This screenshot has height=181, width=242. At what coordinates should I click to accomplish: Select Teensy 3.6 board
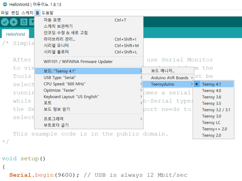(x=213, y=97)
